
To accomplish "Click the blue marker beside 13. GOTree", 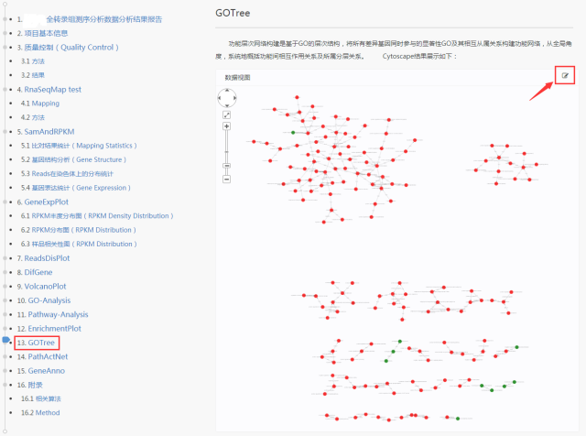I will [6, 341].
